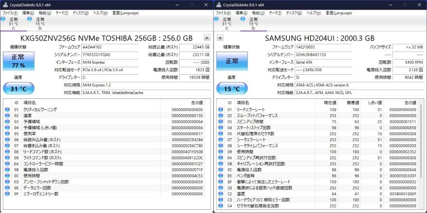Click status orb of クリティカルワーニング row
This screenshot has width=427, height=213.
(x=7, y=109)
